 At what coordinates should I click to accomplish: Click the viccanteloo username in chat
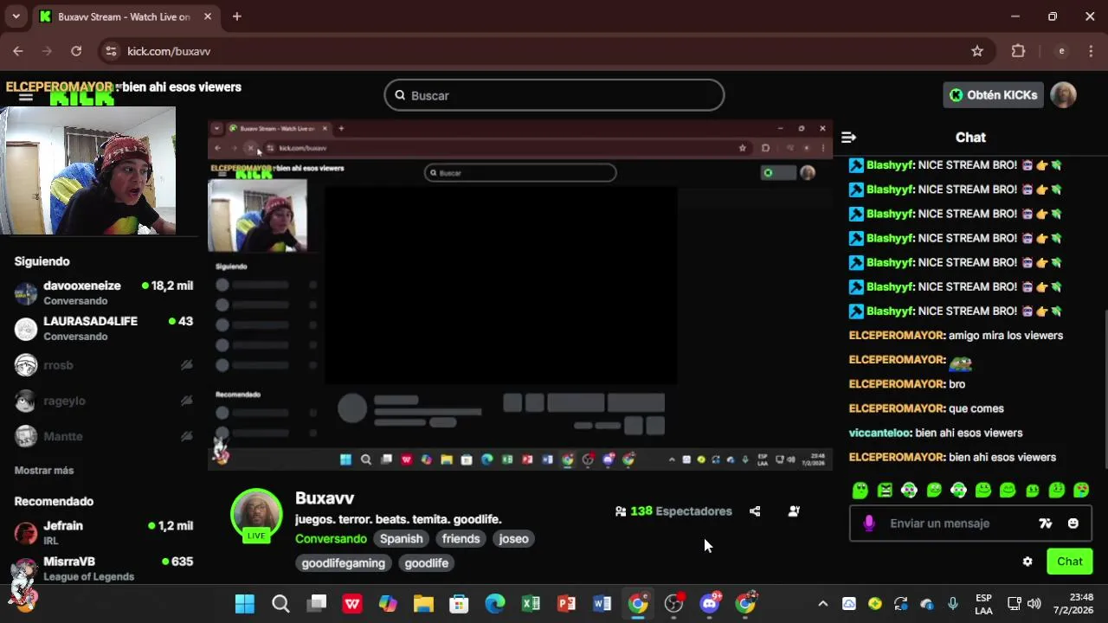click(x=880, y=433)
